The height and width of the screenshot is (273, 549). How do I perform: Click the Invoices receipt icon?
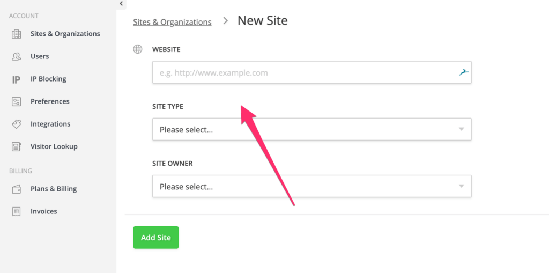[16, 212]
